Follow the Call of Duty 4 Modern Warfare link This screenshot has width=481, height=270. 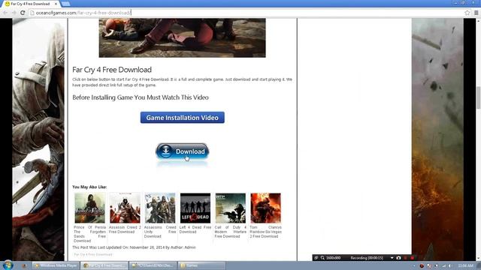click(x=231, y=232)
